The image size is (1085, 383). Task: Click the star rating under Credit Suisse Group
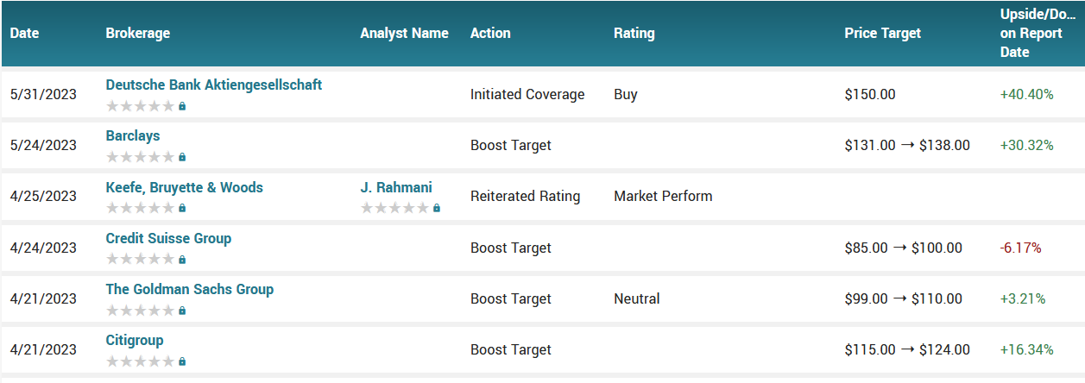(x=140, y=260)
